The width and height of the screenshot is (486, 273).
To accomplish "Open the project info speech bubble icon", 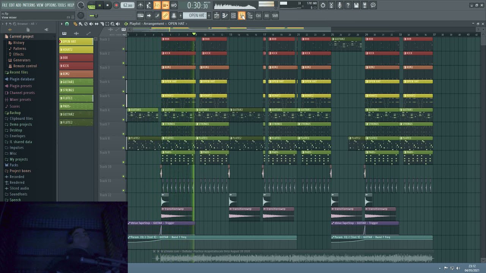I will 373,5.
